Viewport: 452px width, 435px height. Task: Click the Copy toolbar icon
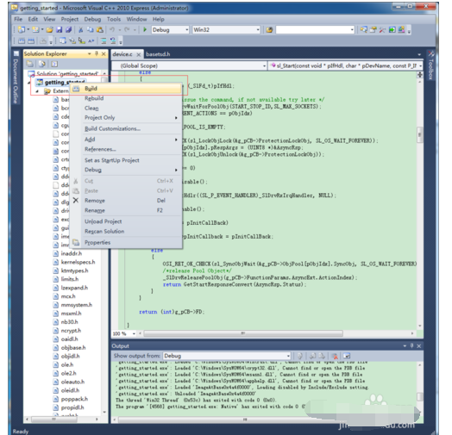[91, 29]
